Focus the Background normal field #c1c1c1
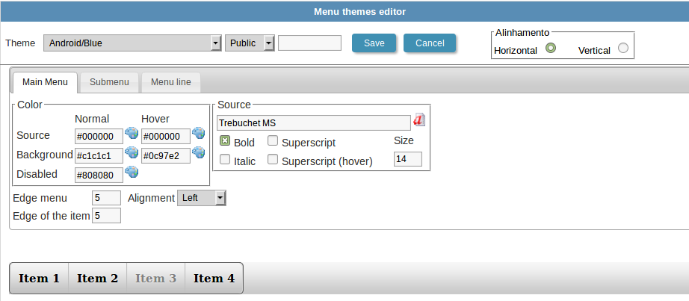This screenshot has height=301, width=689. (x=99, y=156)
